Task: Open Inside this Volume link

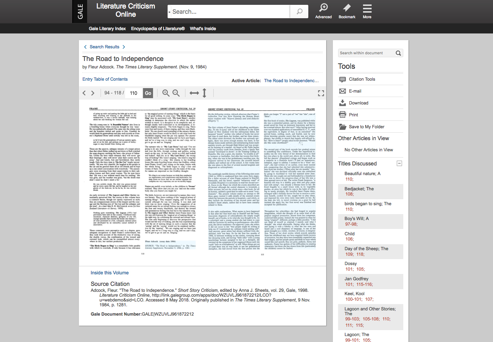Action: click(x=110, y=273)
